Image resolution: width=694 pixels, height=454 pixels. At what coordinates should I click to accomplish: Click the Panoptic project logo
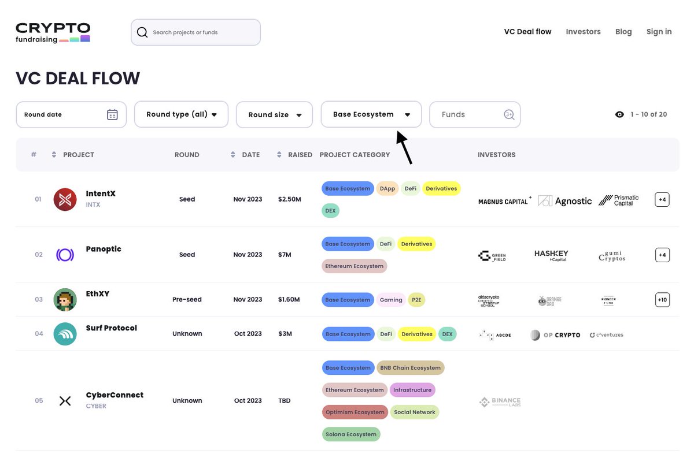point(65,255)
